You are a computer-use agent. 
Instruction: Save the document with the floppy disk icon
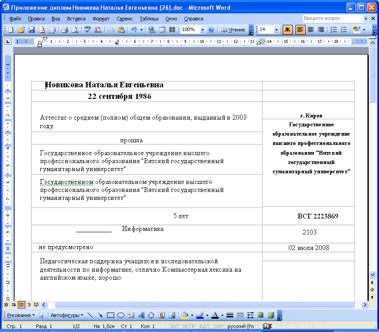pos(32,30)
